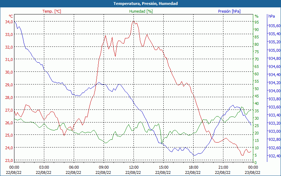Click humidity axis value "10"
The height and width of the screenshot is (176, 281).
tap(257, 148)
